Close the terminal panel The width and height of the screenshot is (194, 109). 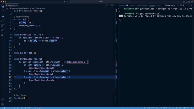pos(192,5)
